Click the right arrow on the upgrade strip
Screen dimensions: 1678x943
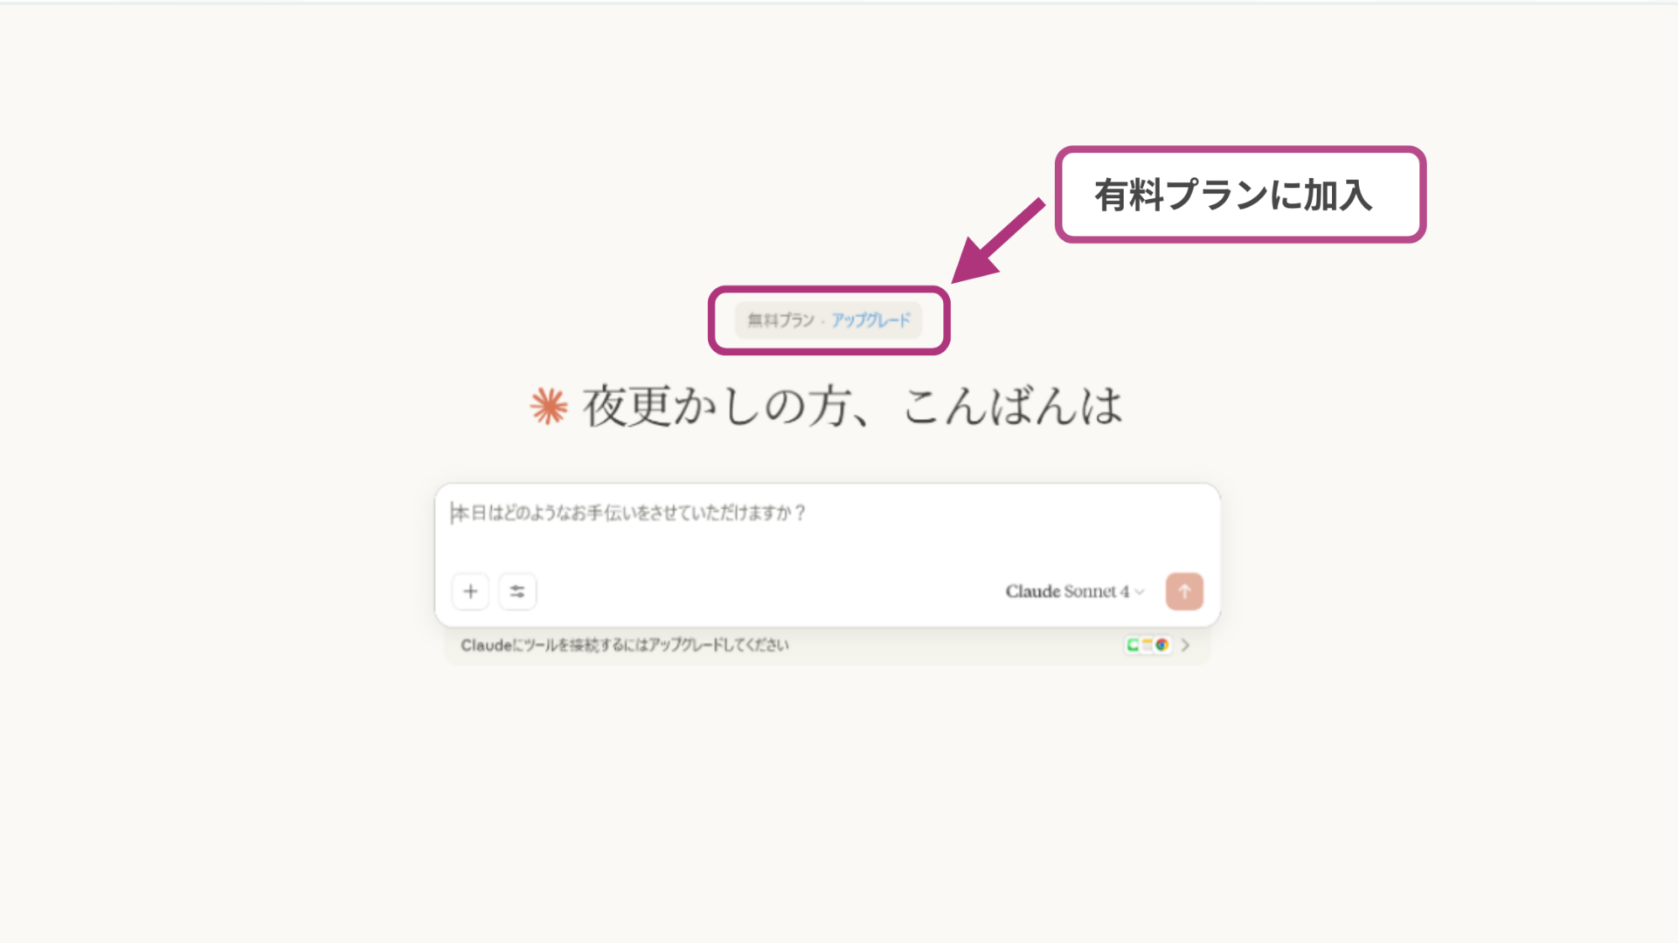[x=1185, y=644]
